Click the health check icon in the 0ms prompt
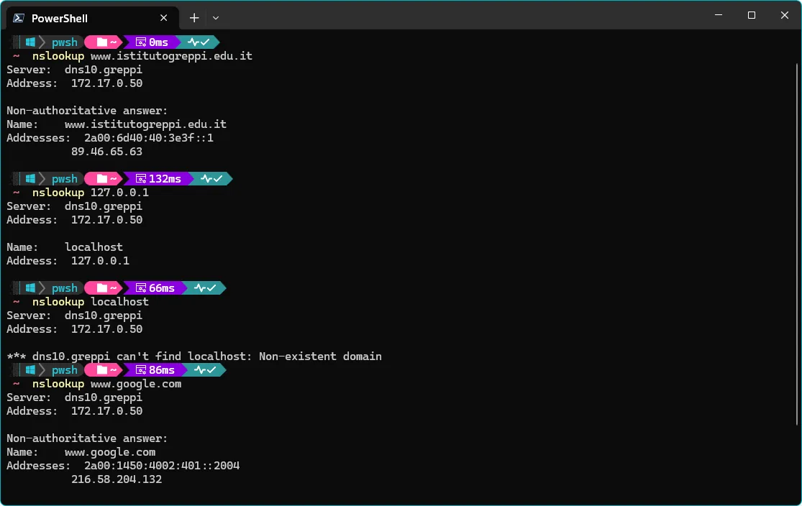Screen dimensions: 802x506 click(x=199, y=42)
